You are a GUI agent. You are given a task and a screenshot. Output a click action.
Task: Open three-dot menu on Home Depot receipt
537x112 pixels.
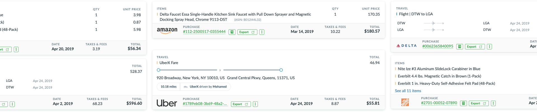click(493, 103)
